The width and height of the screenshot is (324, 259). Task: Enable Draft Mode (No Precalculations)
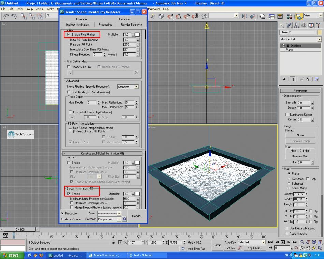[x=69, y=92]
